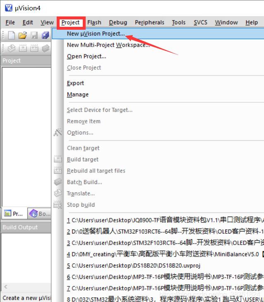Open the Flash menu
The height and width of the screenshot is (302, 264).
point(94,23)
